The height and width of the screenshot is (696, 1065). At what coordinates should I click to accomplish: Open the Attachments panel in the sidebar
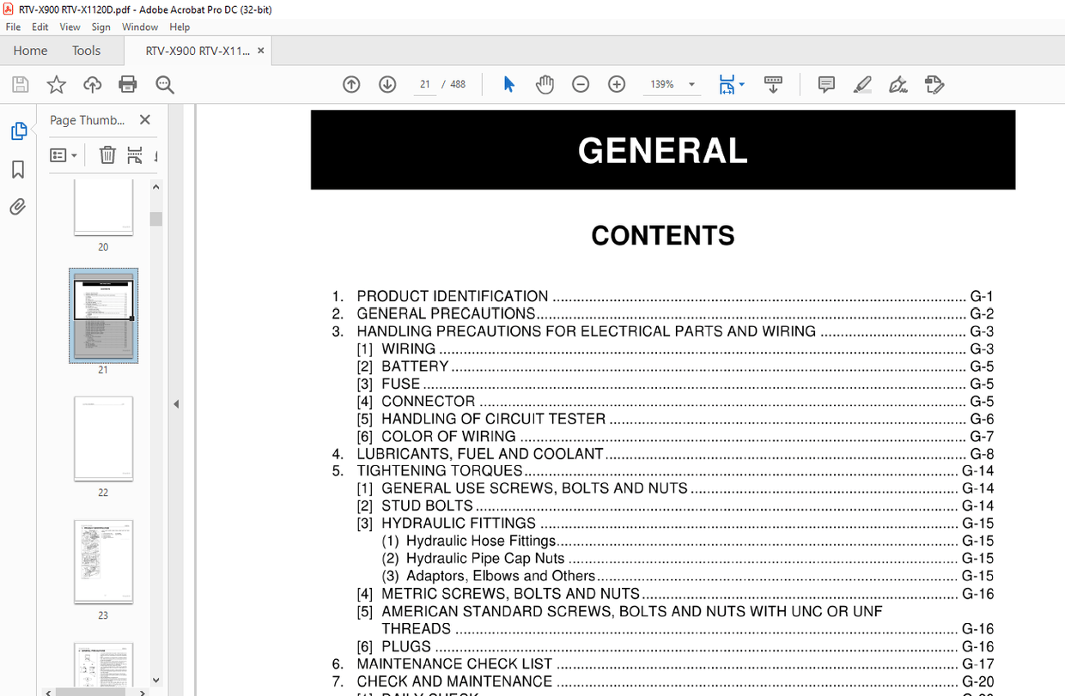pos(19,206)
